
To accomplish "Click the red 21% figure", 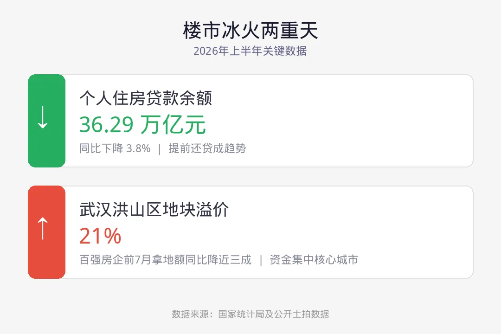I will click(100, 236).
